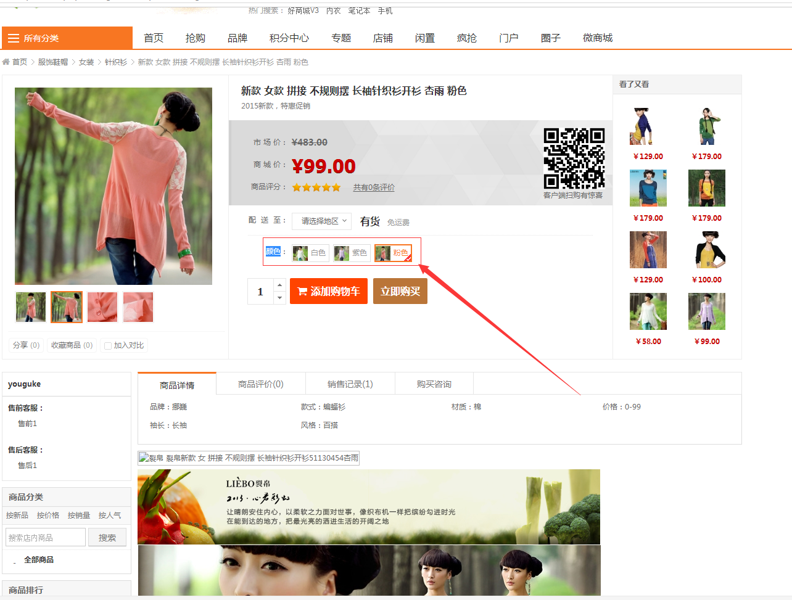Sort shop products with 按销量
This screenshot has width=792, height=600.
tap(79, 516)
